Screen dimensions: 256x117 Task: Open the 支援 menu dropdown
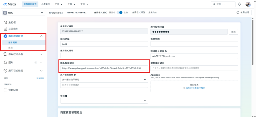[x=84, y=4]
